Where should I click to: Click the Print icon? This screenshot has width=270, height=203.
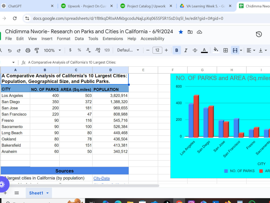click(28, 50)
